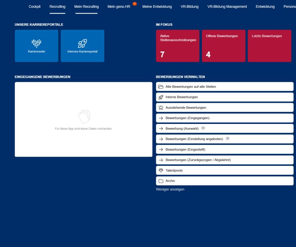296x247 pixels.
Task: Collapse list with Weniger anzeigen
Action: (x=170, y=189)
